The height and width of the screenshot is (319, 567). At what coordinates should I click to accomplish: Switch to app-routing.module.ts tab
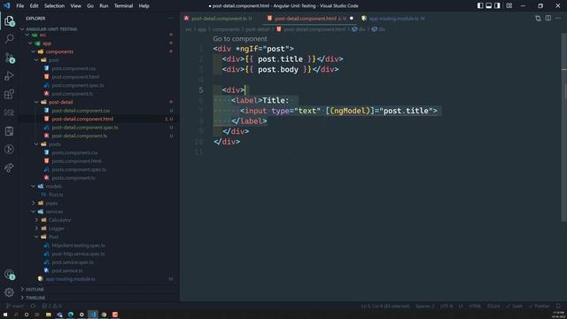coord(394,18)
